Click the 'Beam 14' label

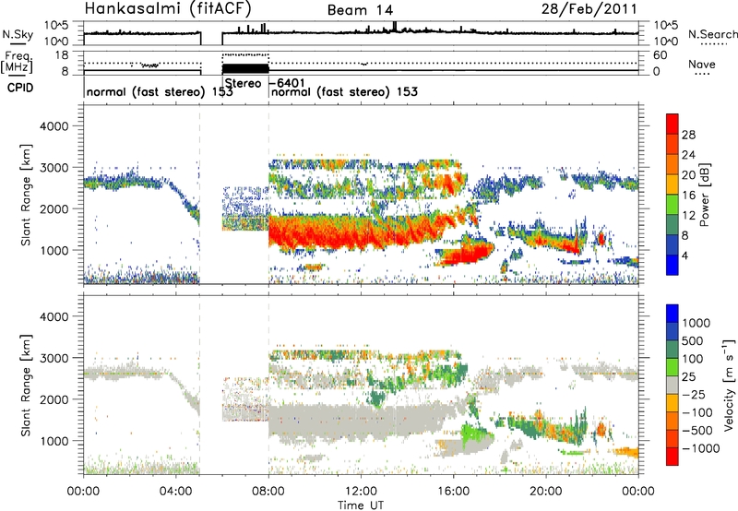tap(360, 10)
